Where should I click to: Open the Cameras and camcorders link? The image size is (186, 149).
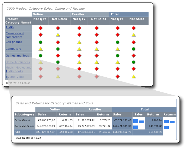click(x=15, y=35)
